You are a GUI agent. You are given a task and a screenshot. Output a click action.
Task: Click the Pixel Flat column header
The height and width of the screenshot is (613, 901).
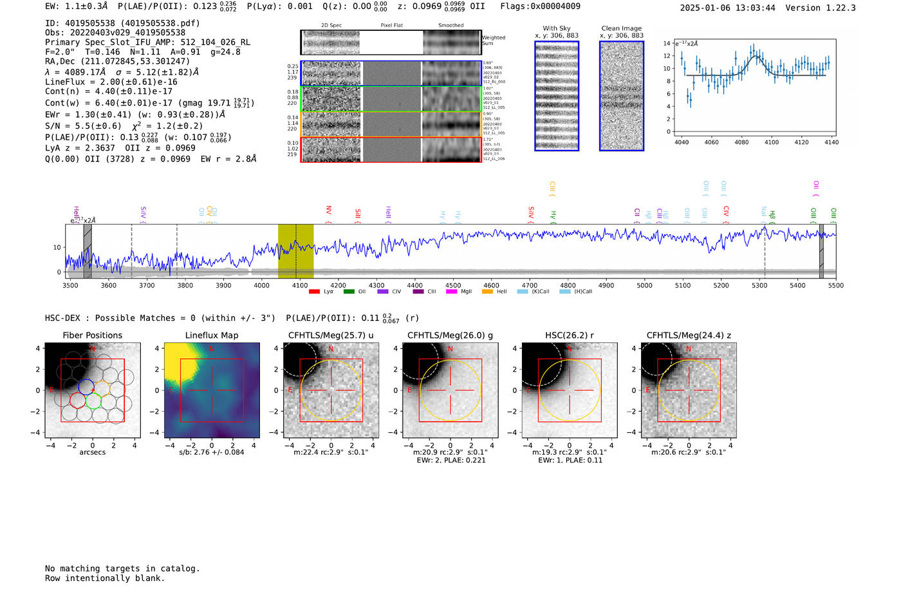tap(391, 26)
